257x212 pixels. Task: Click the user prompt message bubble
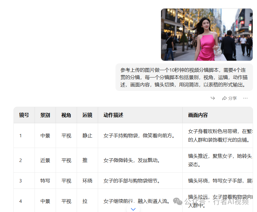[184, 77]
